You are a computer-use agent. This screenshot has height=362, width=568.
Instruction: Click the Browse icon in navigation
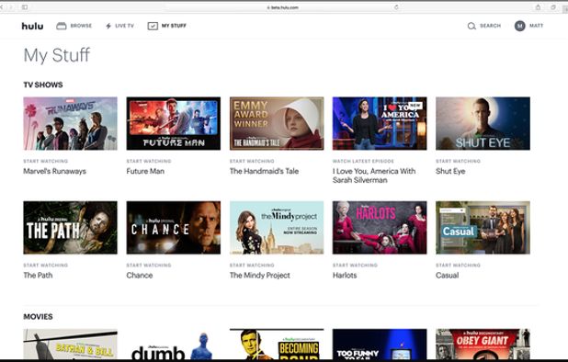[x=62, y=26]
